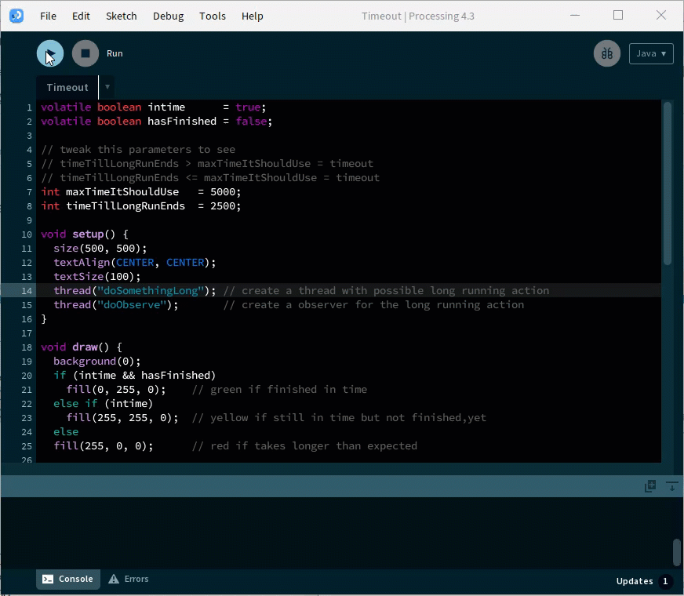Toggle the debugger butterfly icon
684x596 pixels.
607,53
